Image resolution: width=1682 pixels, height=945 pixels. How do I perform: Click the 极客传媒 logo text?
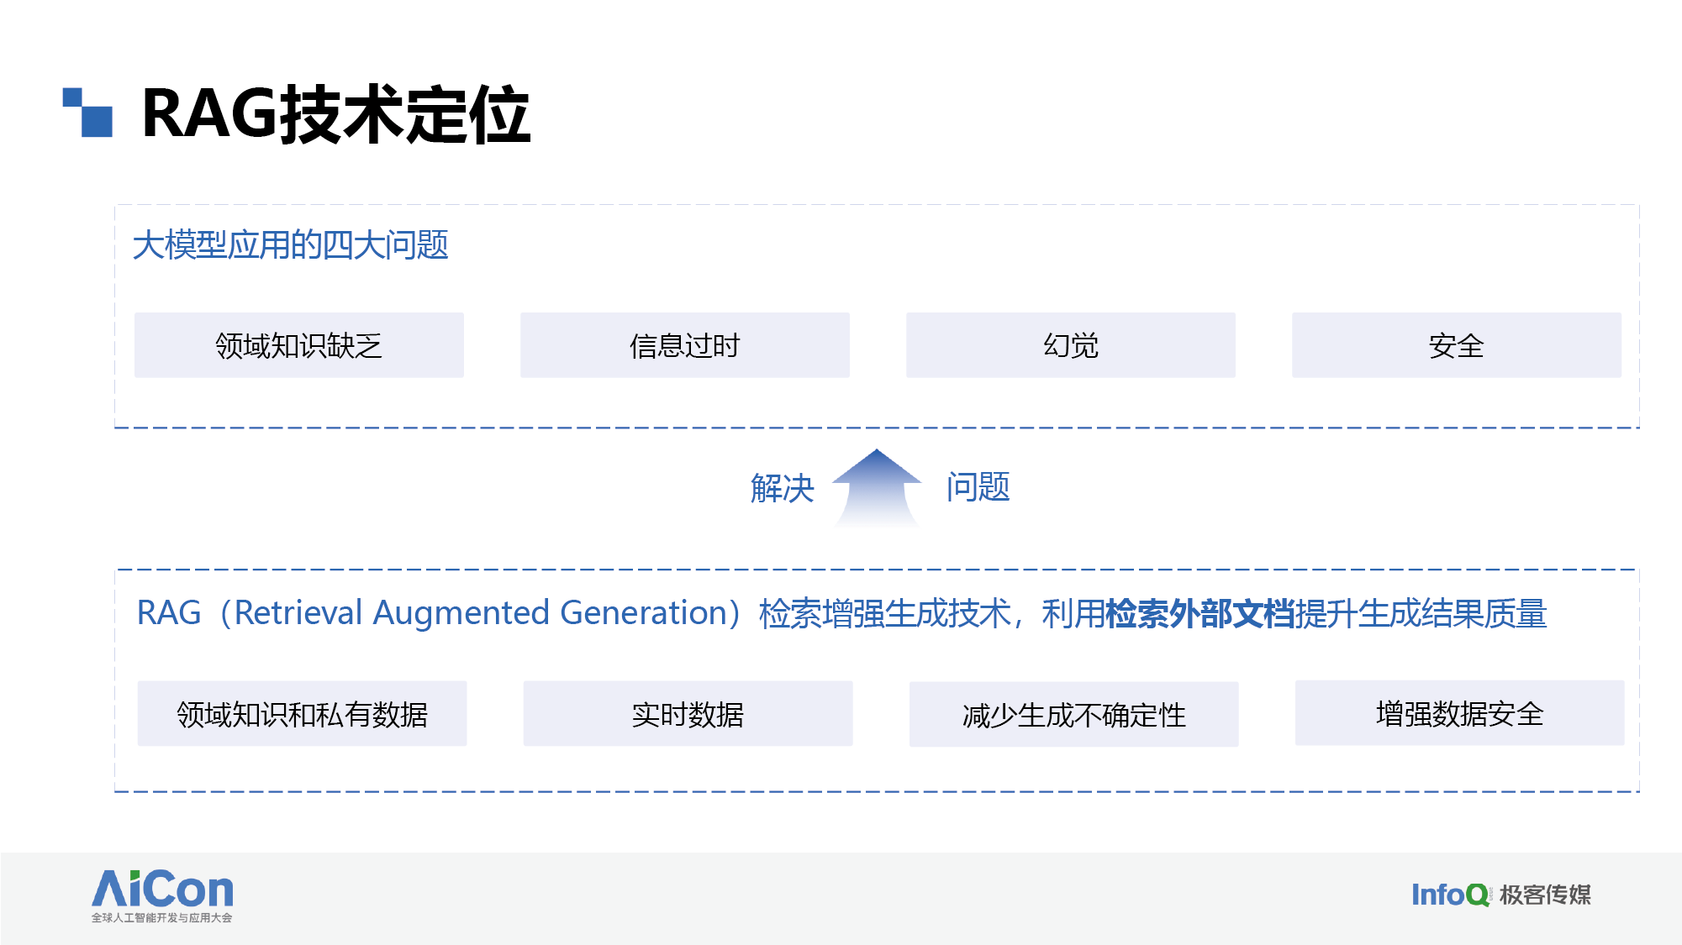1545,895
